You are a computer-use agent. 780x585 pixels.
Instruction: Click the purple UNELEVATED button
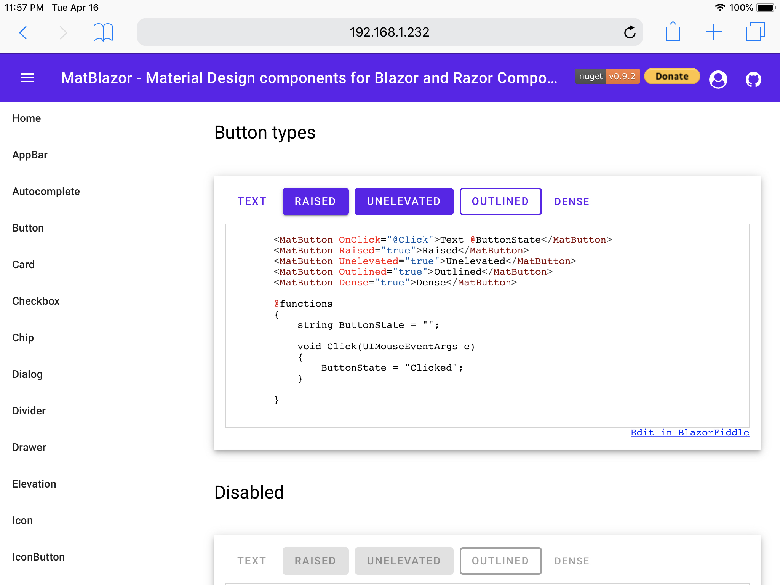[x=404, y=201]
